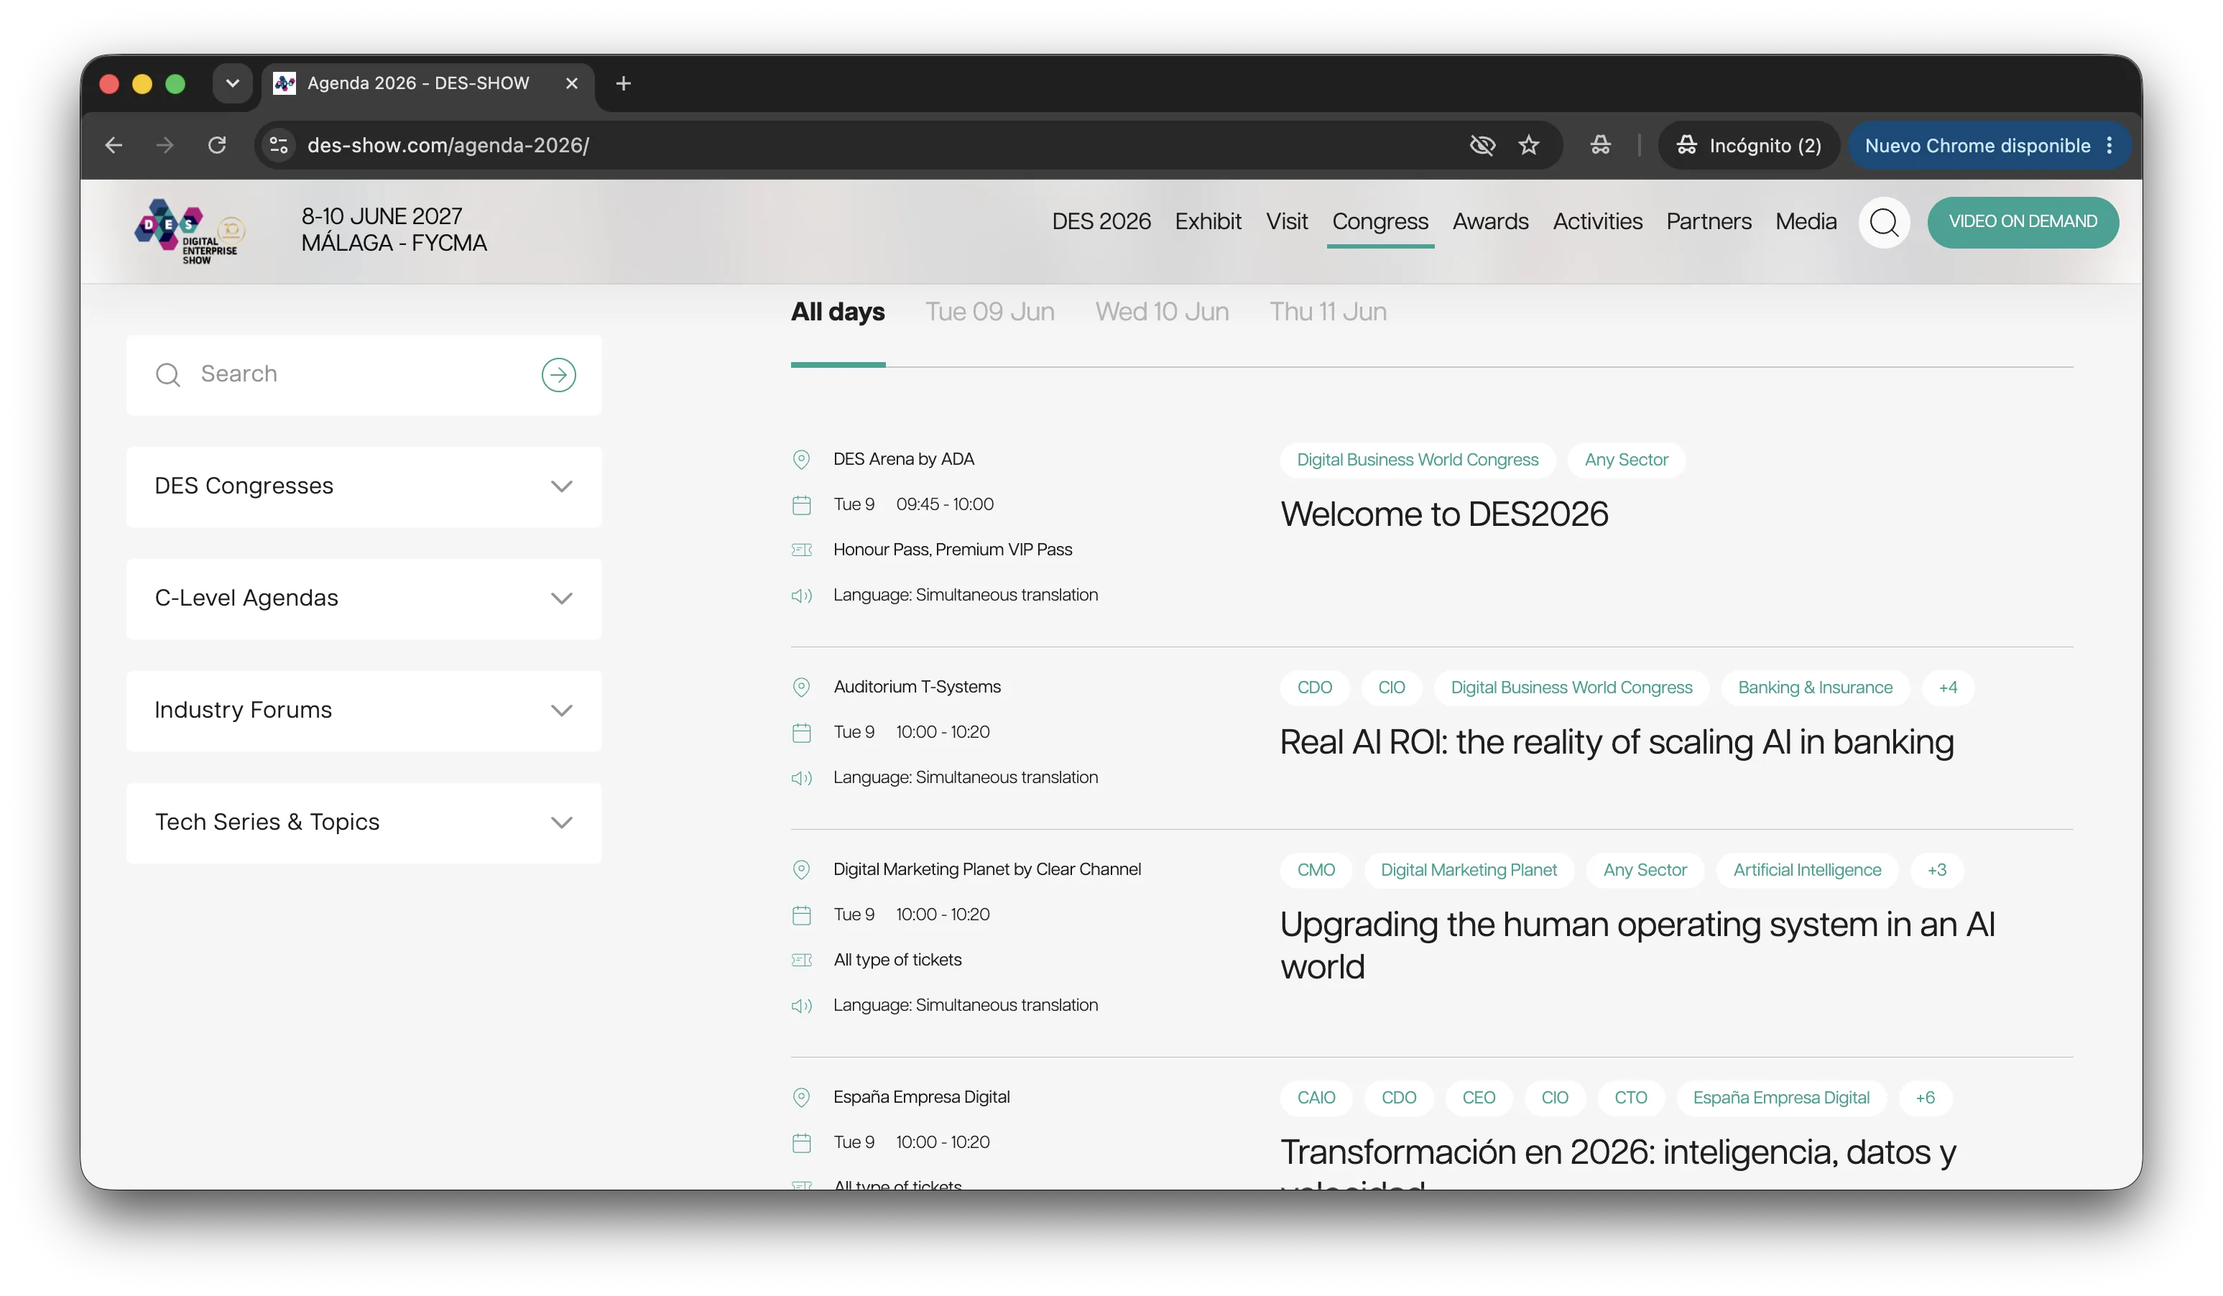
Task: Click Any Sector tag on Welcome session
Action: [x=1627, y=460]
